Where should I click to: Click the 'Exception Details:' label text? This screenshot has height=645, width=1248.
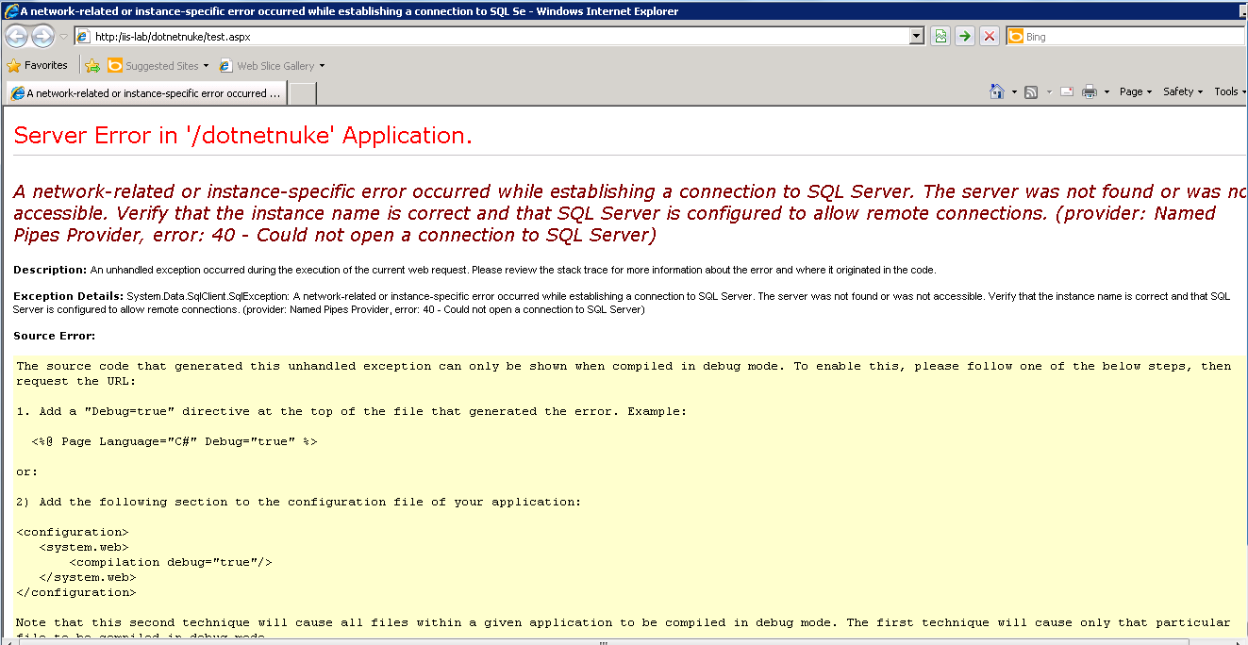(69, 296)
